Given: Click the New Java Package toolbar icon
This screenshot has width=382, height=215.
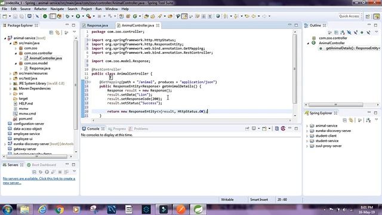Looking at the screenshot, I should 128,16.
